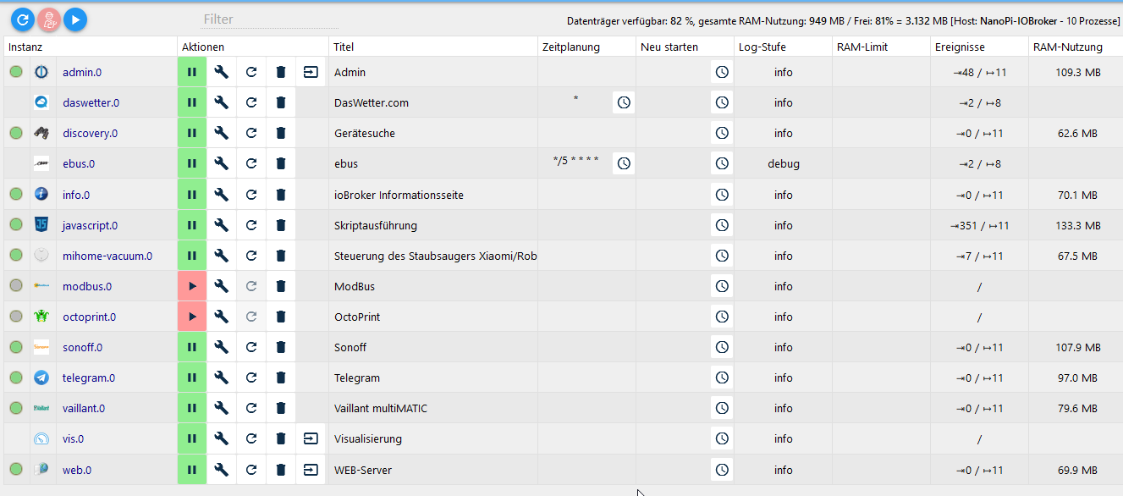Click the RAM-Nutzung column header
Image resolution: width=1123 pixels, height=496 pixels.
(x=1068, y=47)
